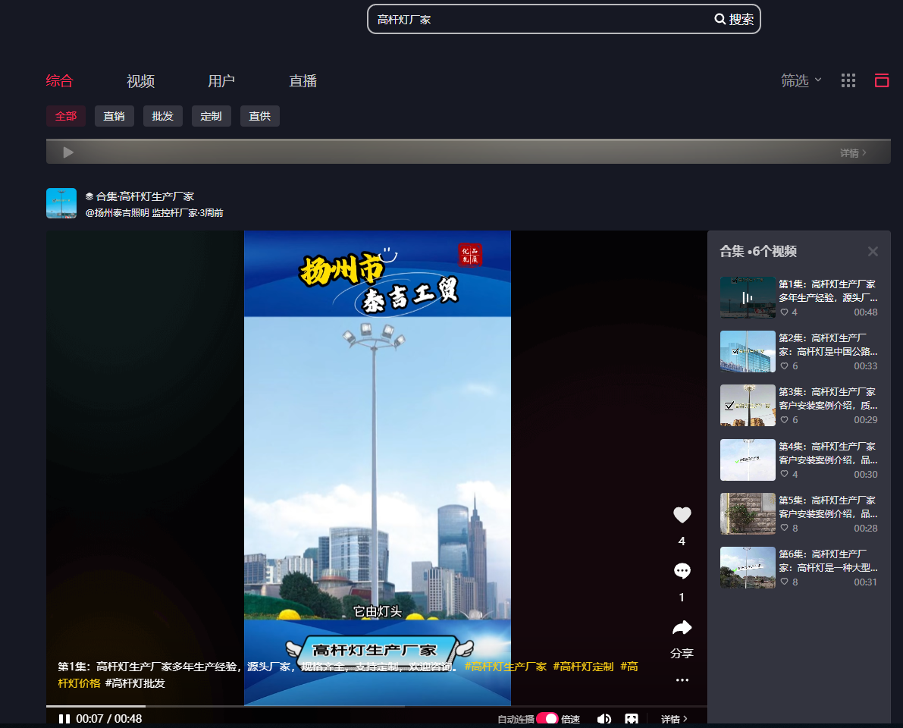This screenshot has width=903, height=728.
Task: Open 详情 in the video control bar
Action: (674, 719)
